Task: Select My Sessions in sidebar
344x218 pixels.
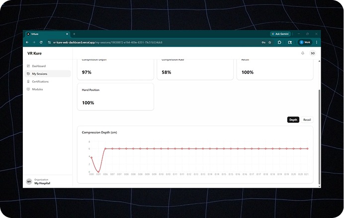Action: [x=48, y=74]
